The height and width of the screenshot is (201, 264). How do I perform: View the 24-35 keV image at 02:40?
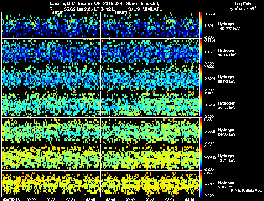click(90, 131)
